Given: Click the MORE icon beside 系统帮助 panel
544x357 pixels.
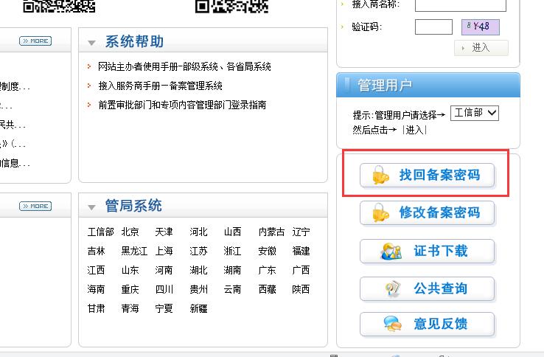Looking at the screenshot, I should pyautogui.click(x=35, y=41).
